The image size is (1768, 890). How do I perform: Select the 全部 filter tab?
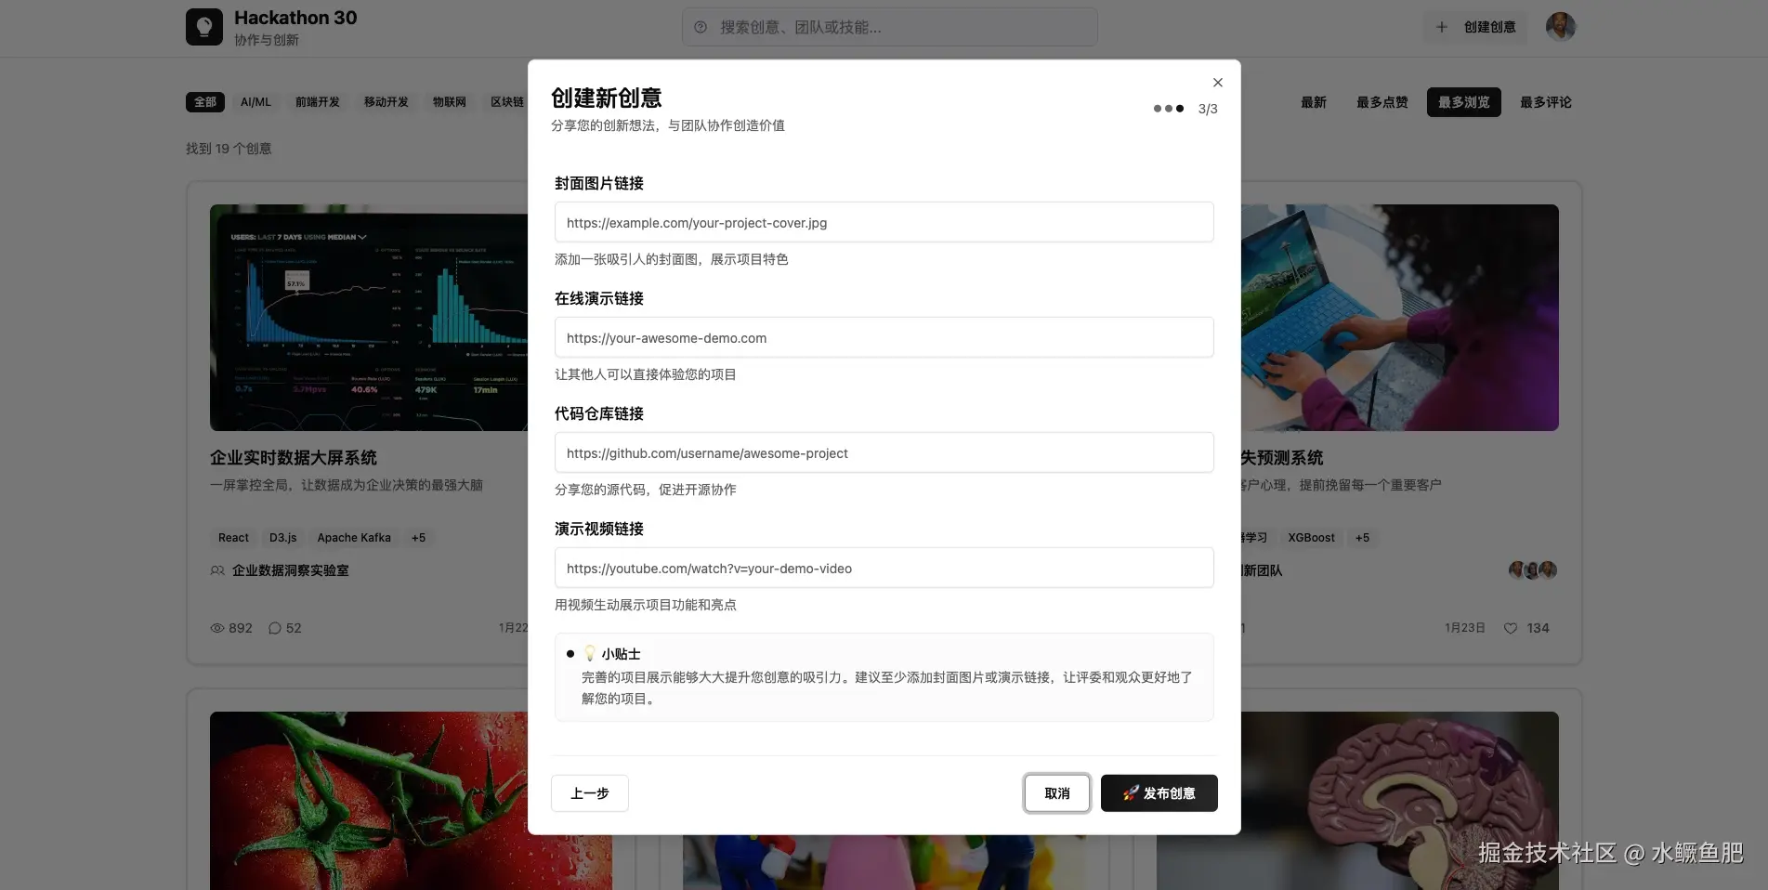click(204, 102)
